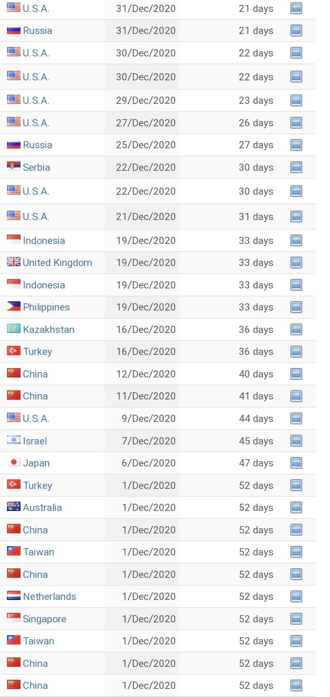Open the Serbia country link
This screenshot has width=330, height=697.
[36, 167]
